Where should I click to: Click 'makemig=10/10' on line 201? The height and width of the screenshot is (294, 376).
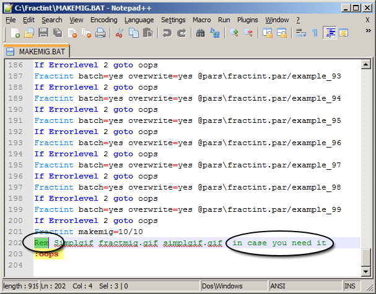coord(110,232)
